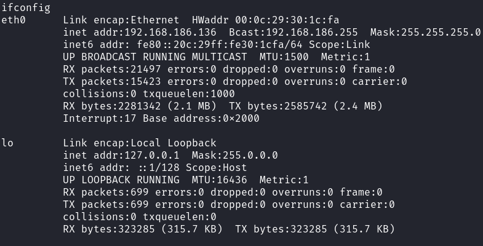Click lo TX bytes:323285 (315.7 KB) text
The width and height of the screenshot is (483, 246).
pos(315,229)
